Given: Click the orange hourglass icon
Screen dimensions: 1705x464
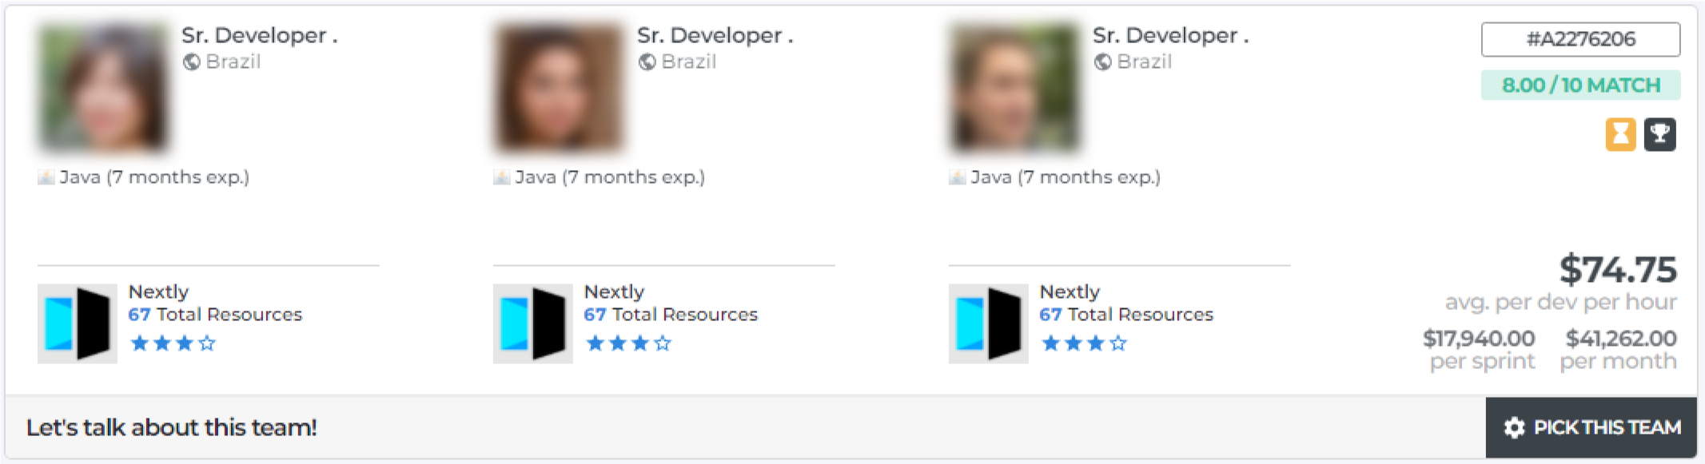Looking at the screenshot, I should click(x=1620, y=134).
